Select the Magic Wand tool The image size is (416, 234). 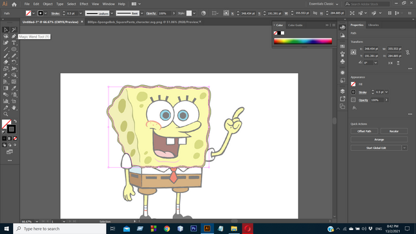tap(14, 30)
